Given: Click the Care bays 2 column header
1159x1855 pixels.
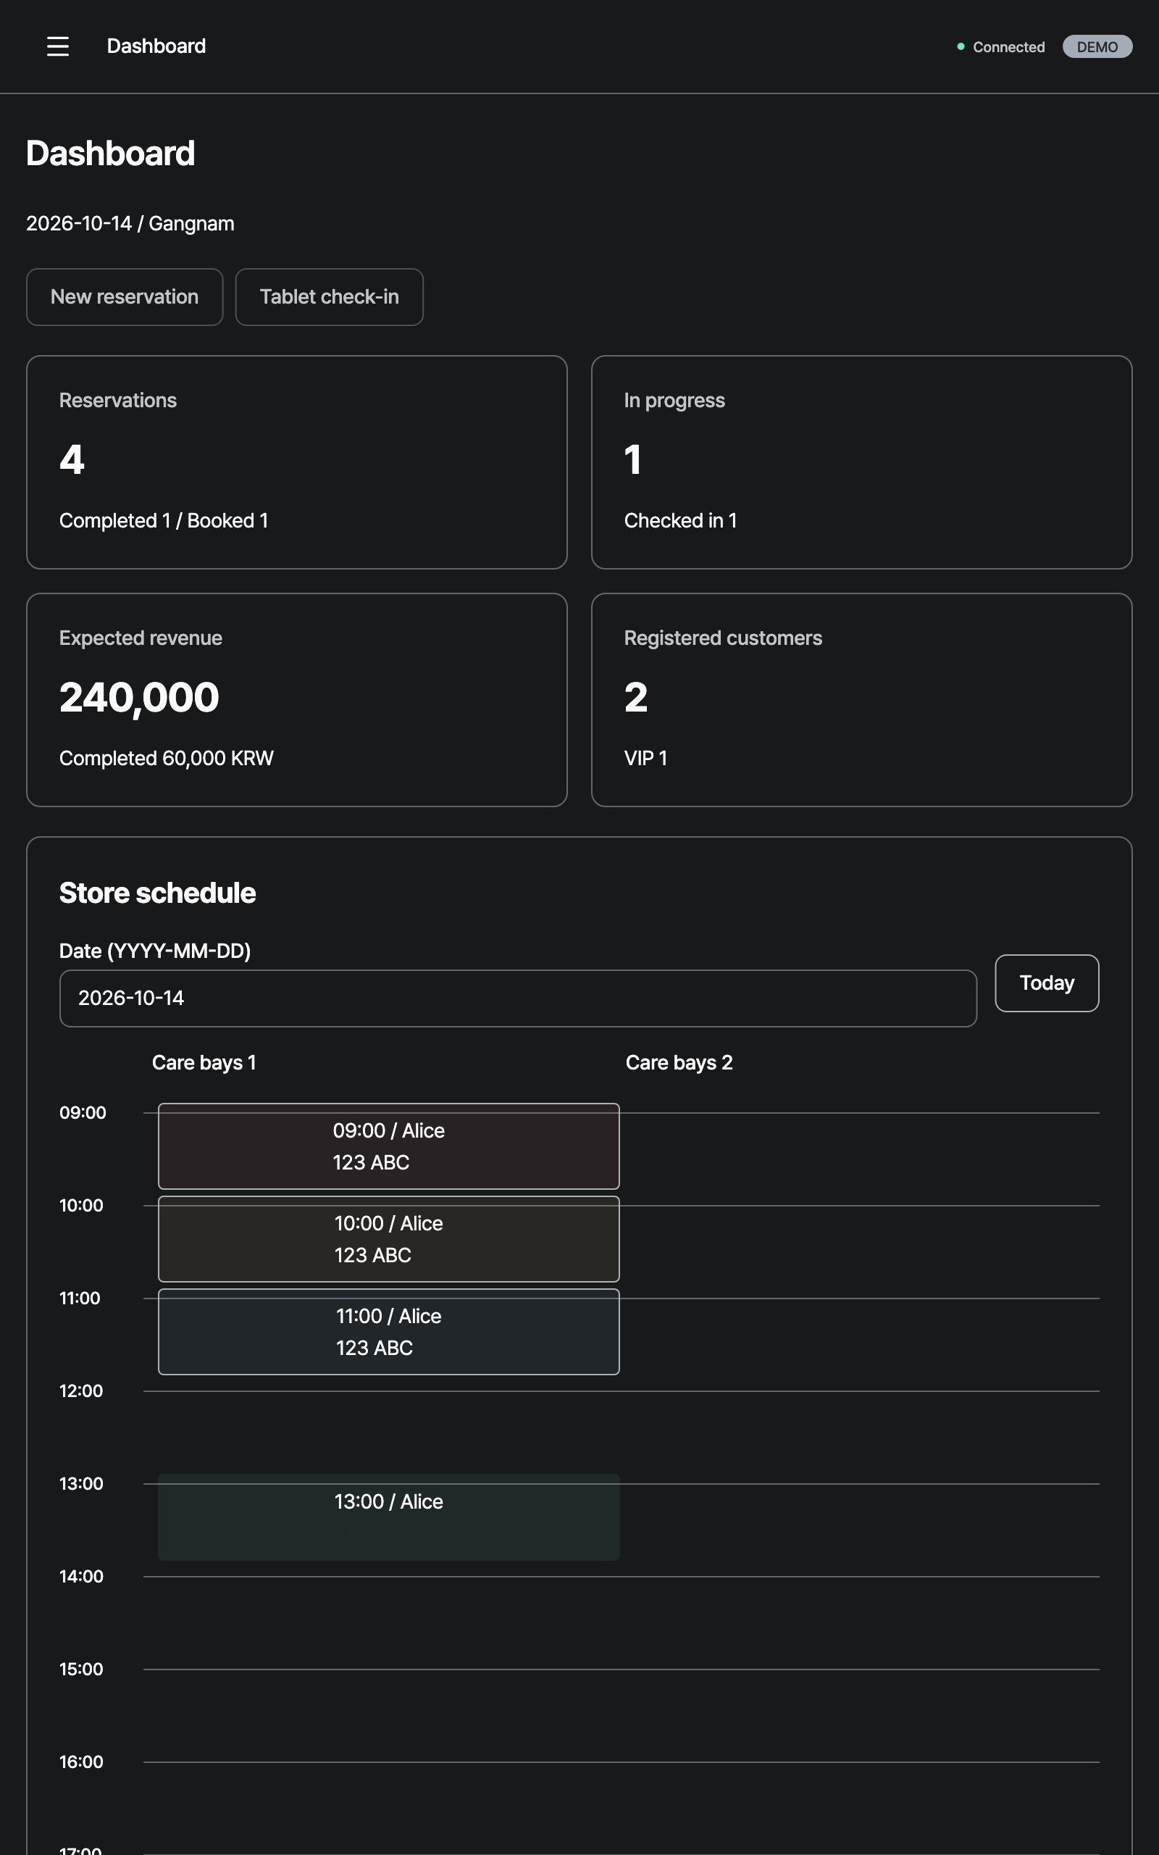Looking at the screenshot, I should point(679,1062).
